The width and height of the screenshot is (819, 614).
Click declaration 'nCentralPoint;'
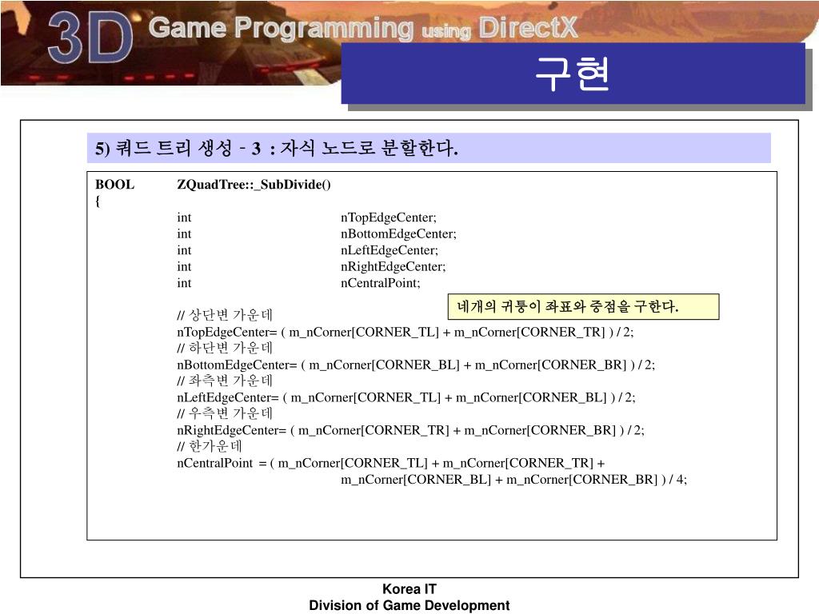(x=380, y=283)
